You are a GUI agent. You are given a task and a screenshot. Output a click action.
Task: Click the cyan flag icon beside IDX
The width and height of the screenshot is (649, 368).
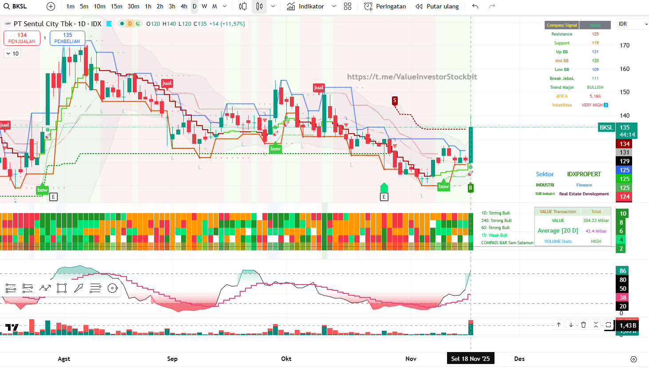[x=109, y=24]
